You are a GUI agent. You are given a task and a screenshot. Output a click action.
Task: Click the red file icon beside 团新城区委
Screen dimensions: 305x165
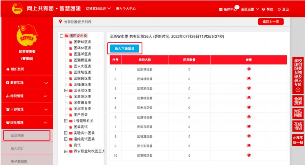coord(71,42)
